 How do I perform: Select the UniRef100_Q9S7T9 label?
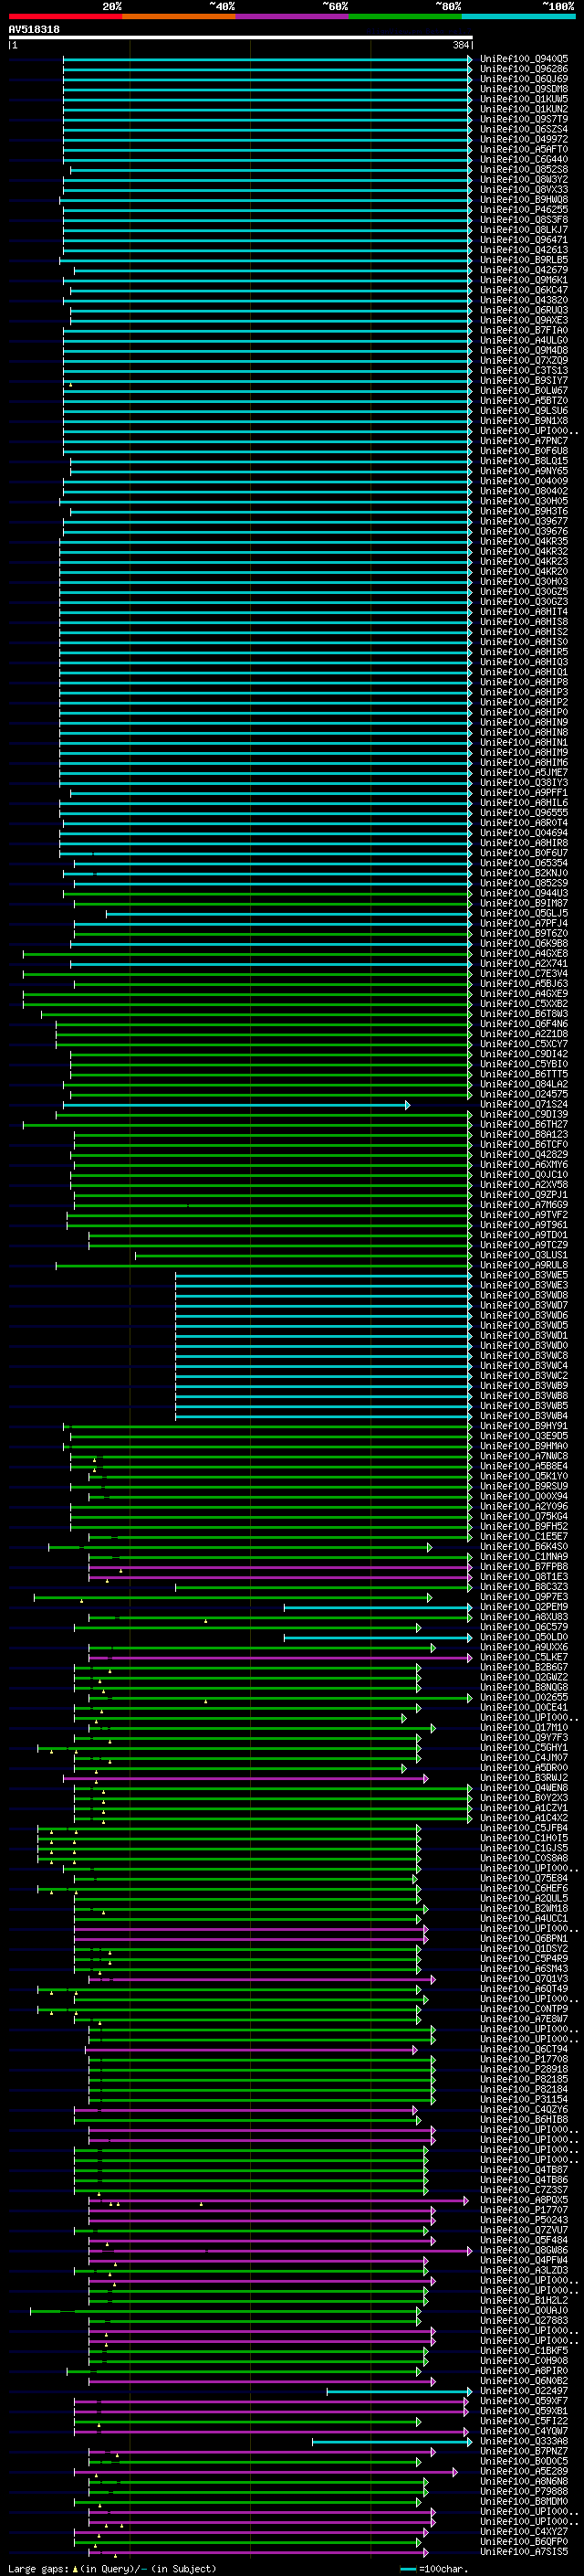(x=524, y=119)
